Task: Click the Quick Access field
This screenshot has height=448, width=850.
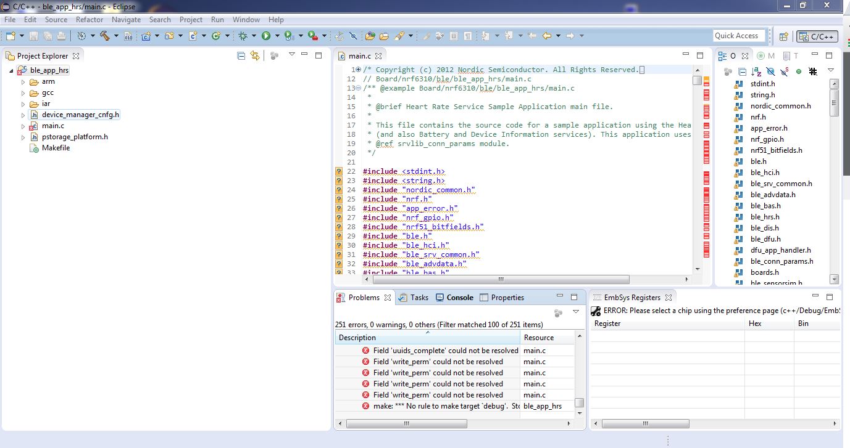Action: pos(739,36)
